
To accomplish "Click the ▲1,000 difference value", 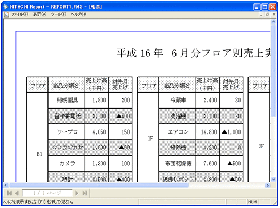I will [x=231, y=132].
